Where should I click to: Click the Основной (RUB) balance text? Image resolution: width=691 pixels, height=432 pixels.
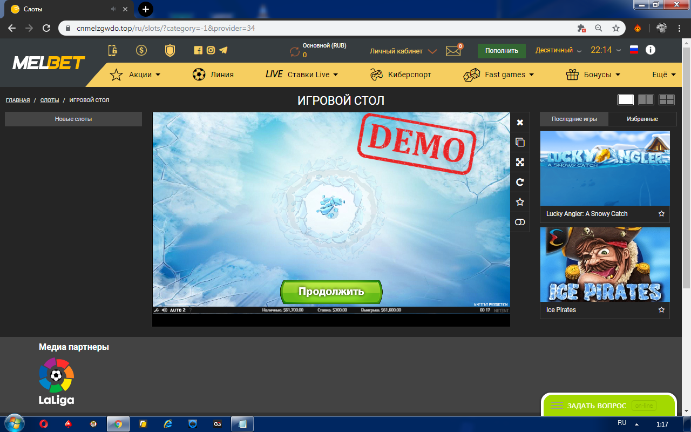tap(324, 45)
